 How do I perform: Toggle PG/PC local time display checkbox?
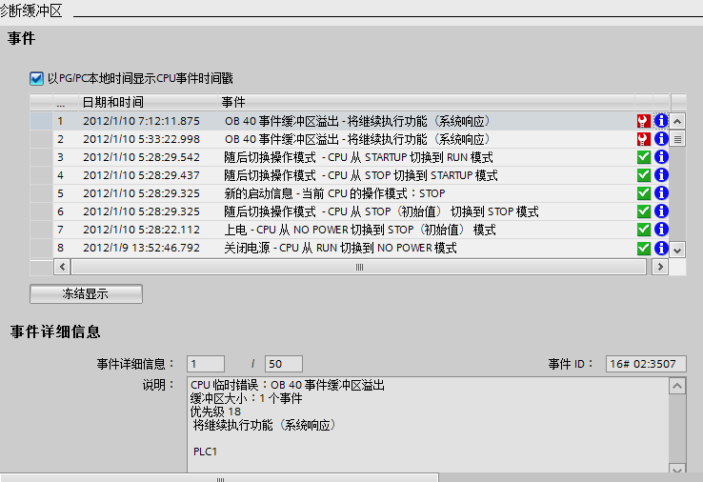click(x=36, y=78)
